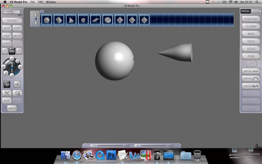Select the NECK tool
This screenshot has height=164, width=262.
[251, 42]
